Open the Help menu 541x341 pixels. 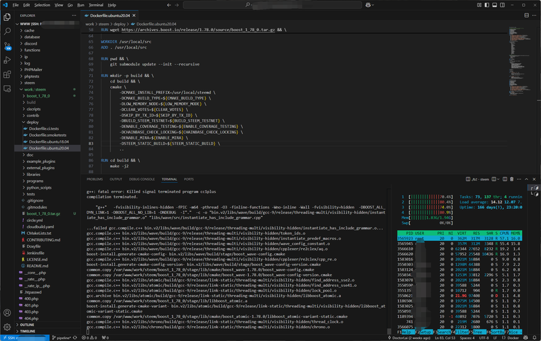112,5
